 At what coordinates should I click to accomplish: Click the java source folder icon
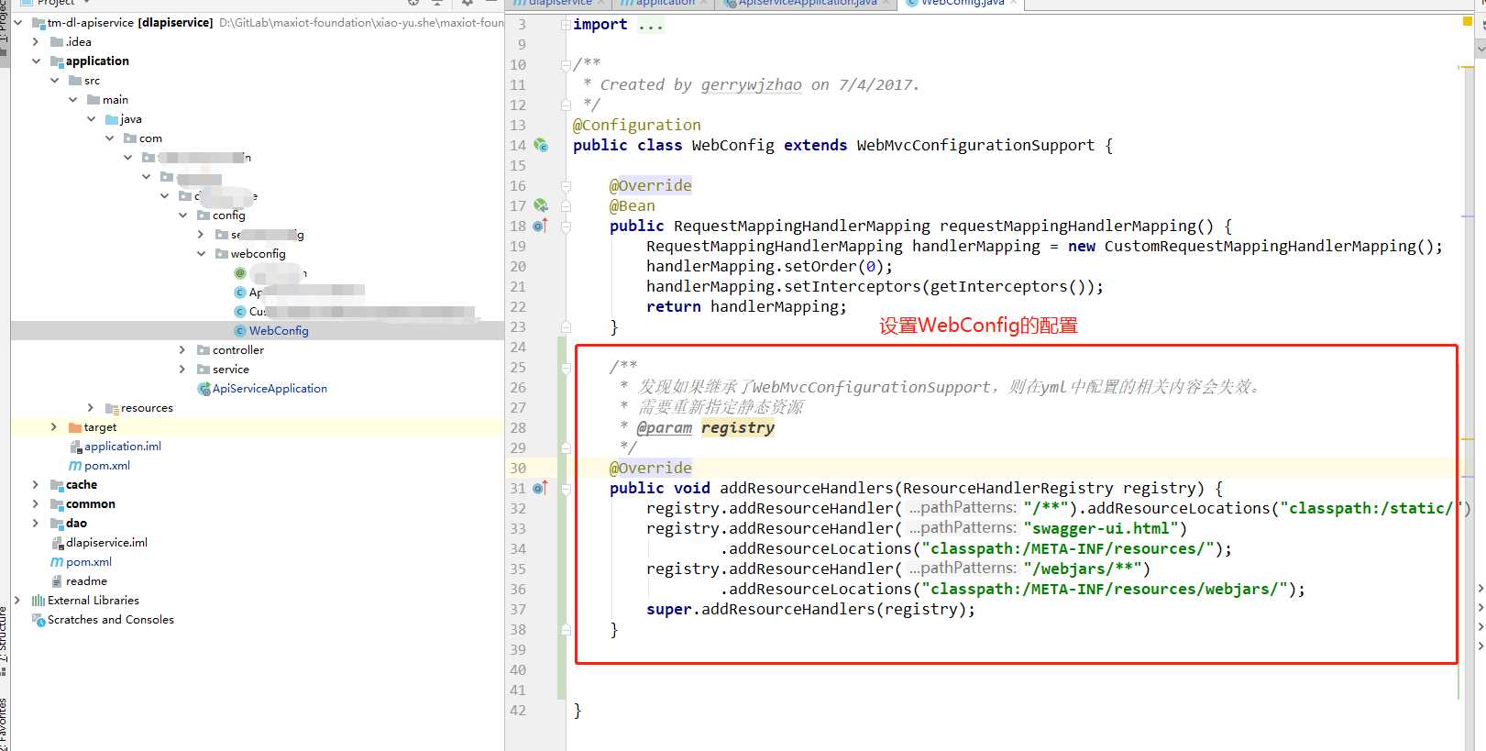pos(112,119)
